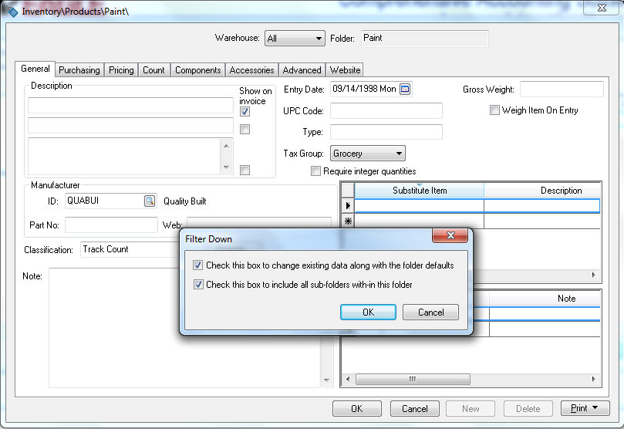Screen dimensions: 624x429
Task: Close the Filter Down dialog with red X
Action: tap(447, 238)
